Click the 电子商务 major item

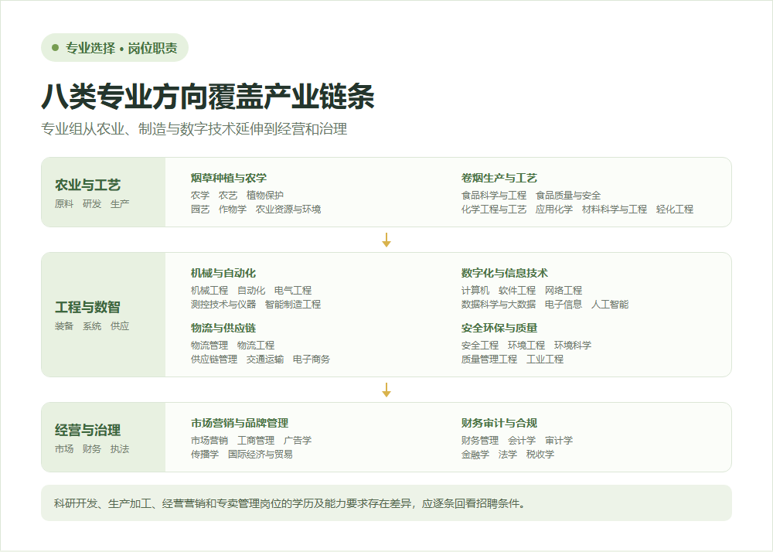[x=312, y=359]
